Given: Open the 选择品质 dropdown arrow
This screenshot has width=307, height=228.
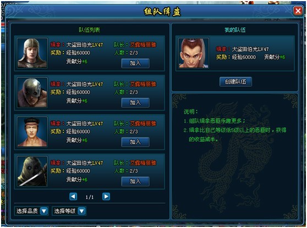Looking at the screenshot, I should coord(44,211).
